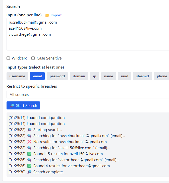Click magnifier icon beside Searching for russelbuckmail
Image resolution: width=169 pixels, height=183 pixels.
pos(29,136)
